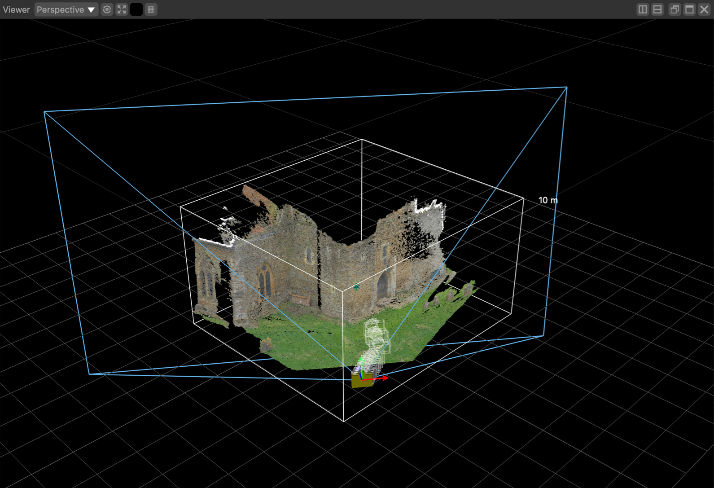
Task: Click the frame-all expand arrows icon
Action: click(122, 9)
